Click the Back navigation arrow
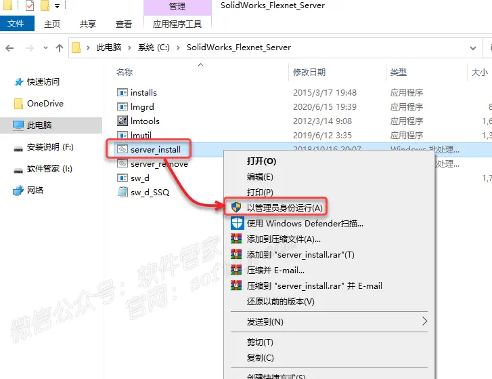492x379 pixels. [x=9, y=47]
